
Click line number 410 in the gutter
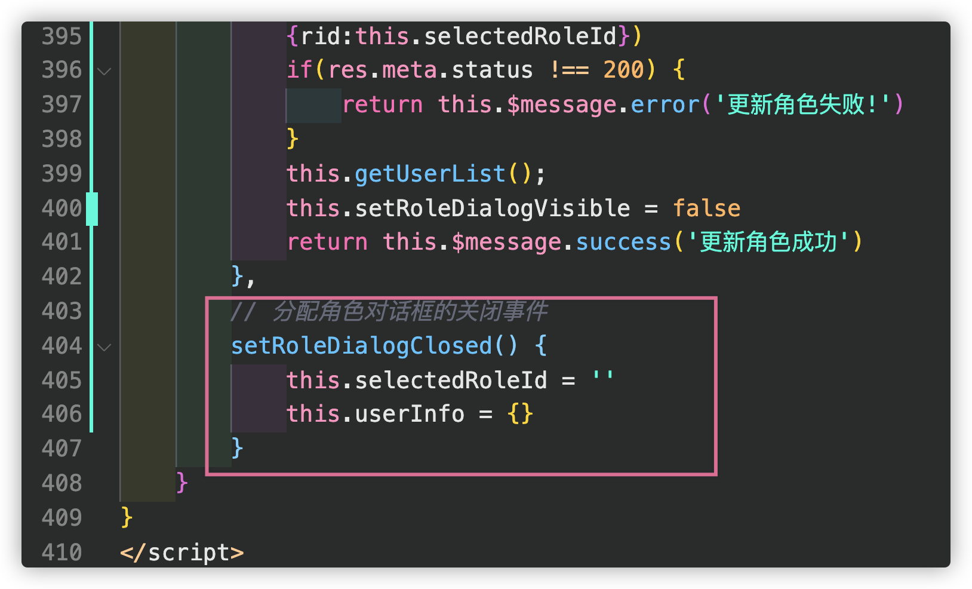click(x=61, y=553)
